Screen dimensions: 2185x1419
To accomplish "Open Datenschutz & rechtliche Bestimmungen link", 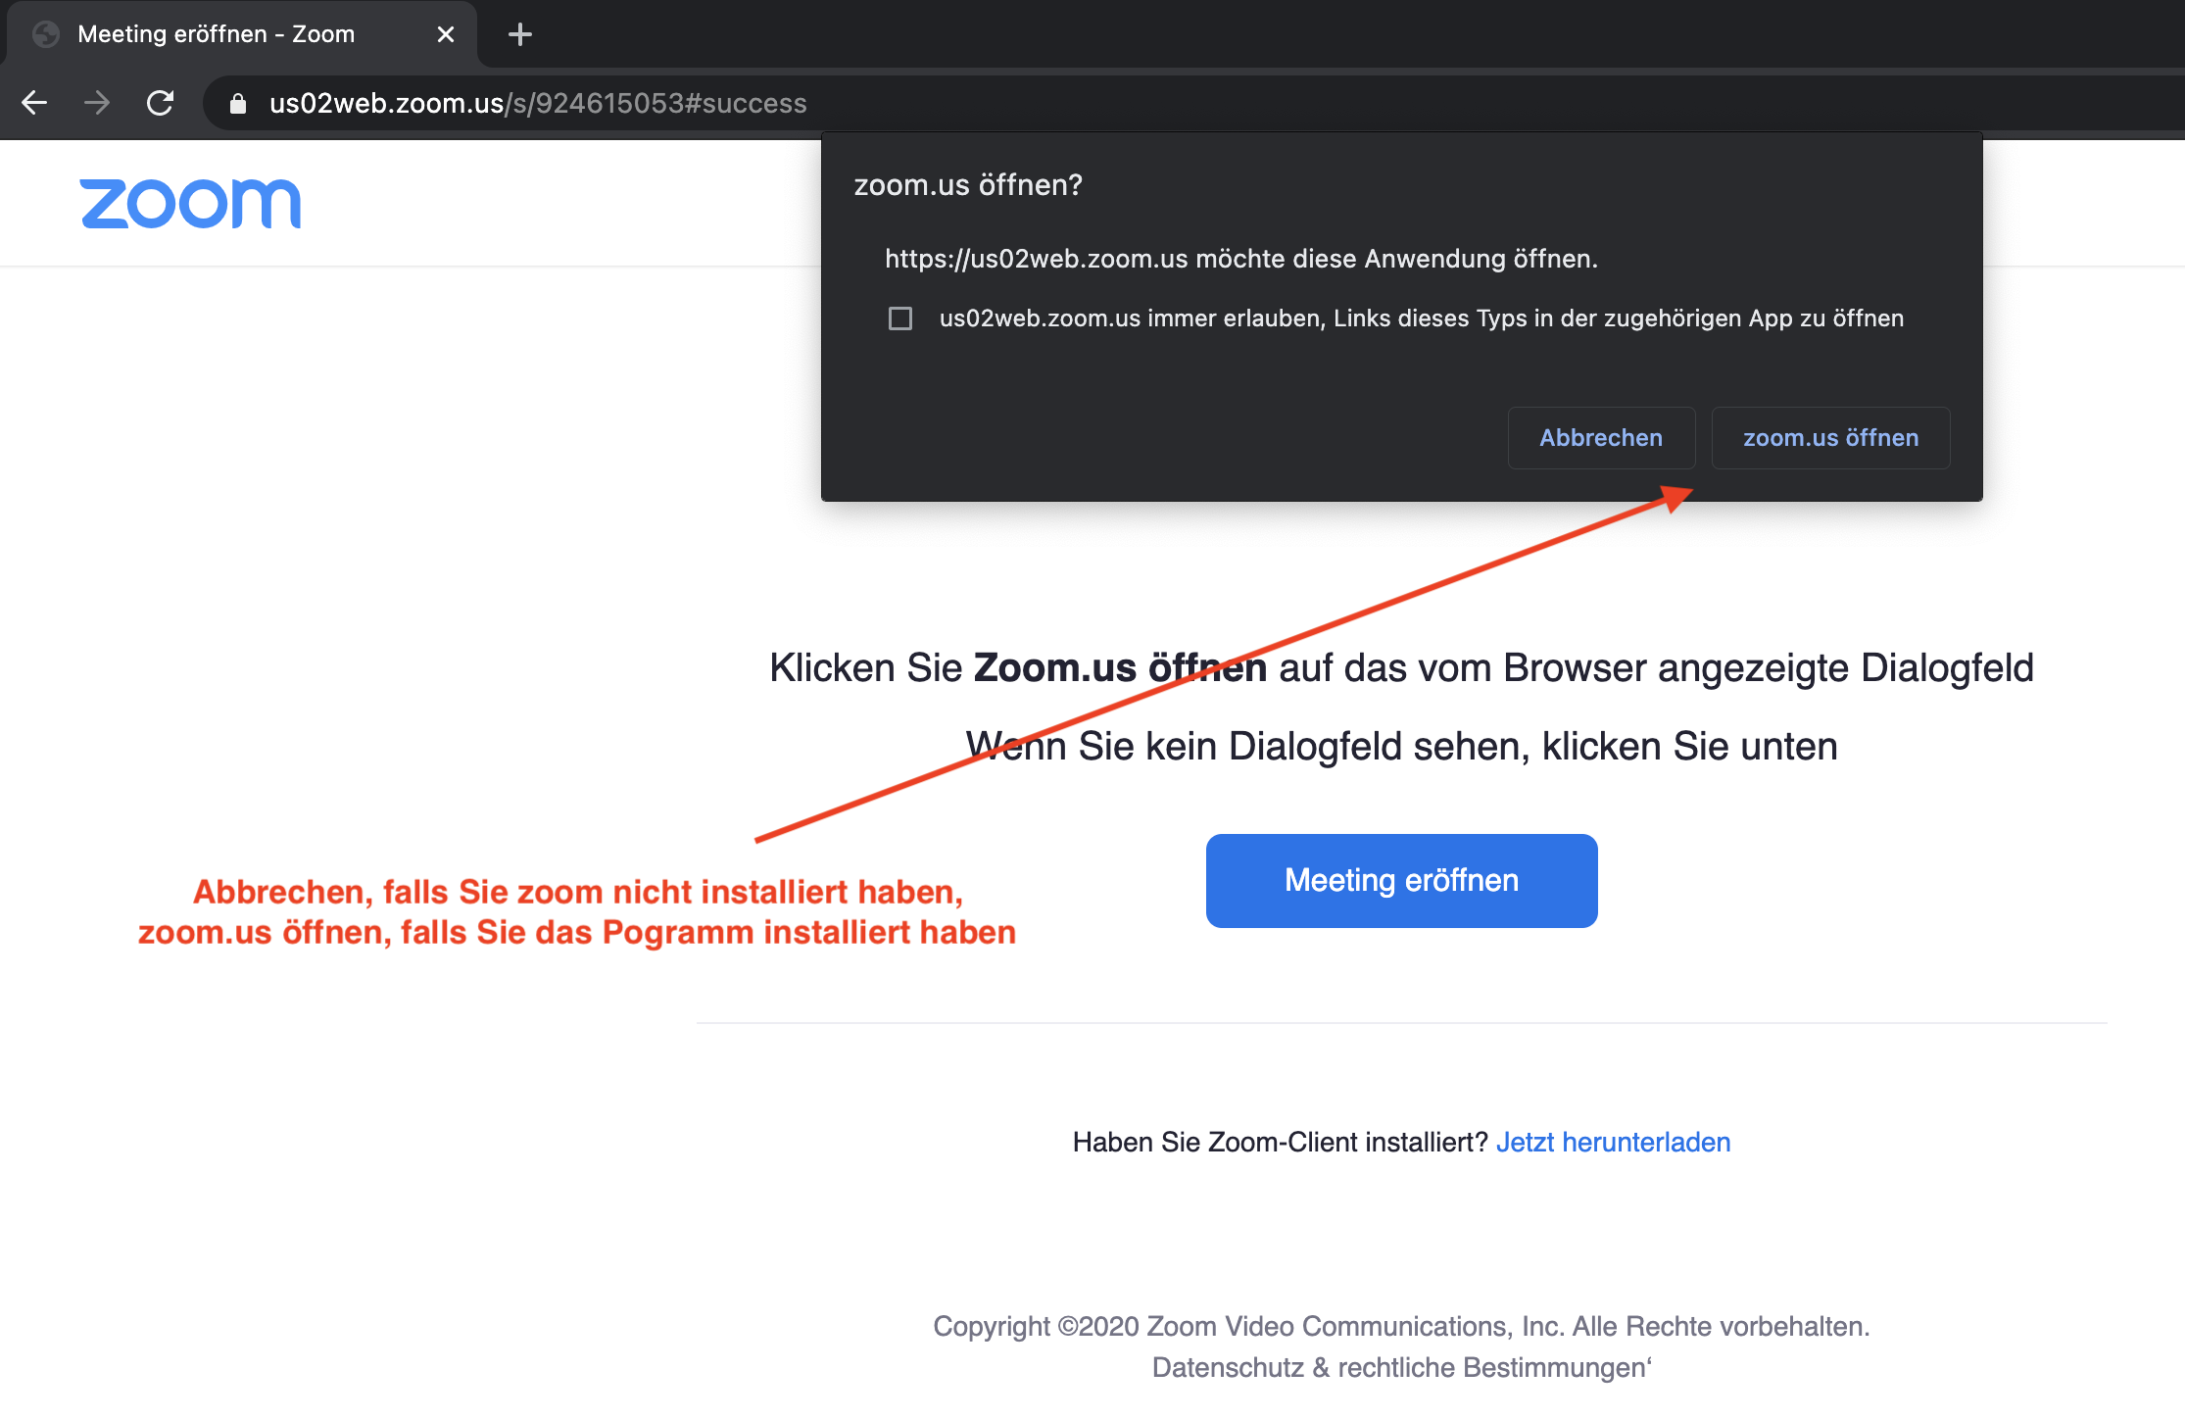I will [1399, 1367].
